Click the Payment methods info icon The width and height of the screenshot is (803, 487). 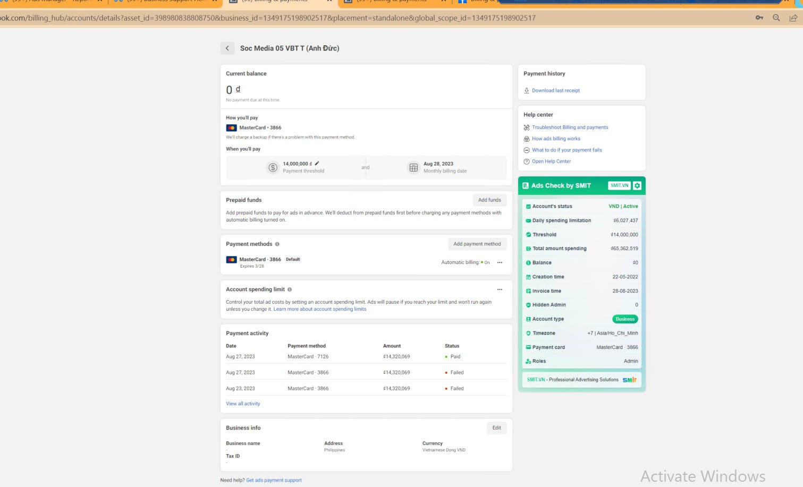pos(277,244)
